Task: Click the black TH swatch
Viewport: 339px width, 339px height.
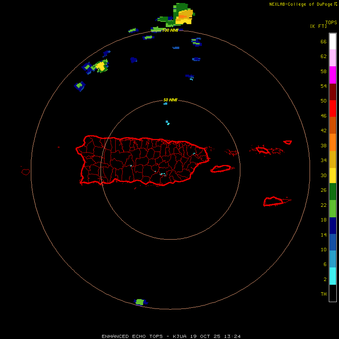Action: pos(333,293)
